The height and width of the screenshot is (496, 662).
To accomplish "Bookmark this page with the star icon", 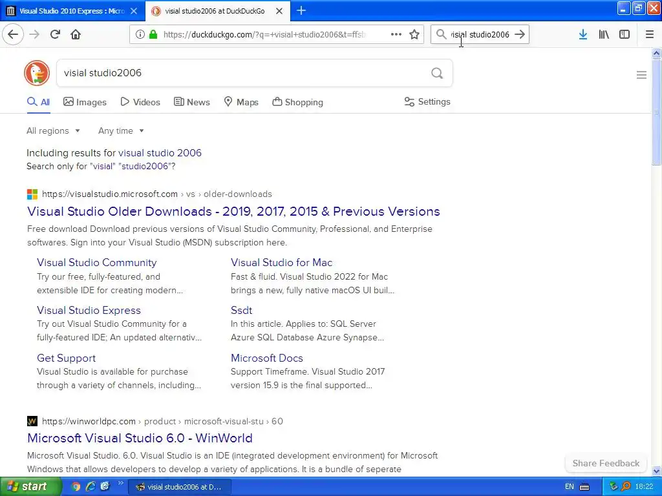I will point(414,34).
